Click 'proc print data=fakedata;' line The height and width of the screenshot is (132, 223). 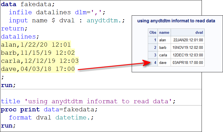[49, 109]
